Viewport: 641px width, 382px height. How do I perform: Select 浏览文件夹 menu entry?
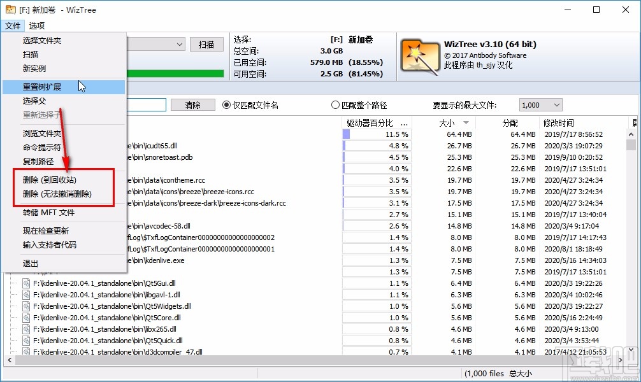coord(63,134)
